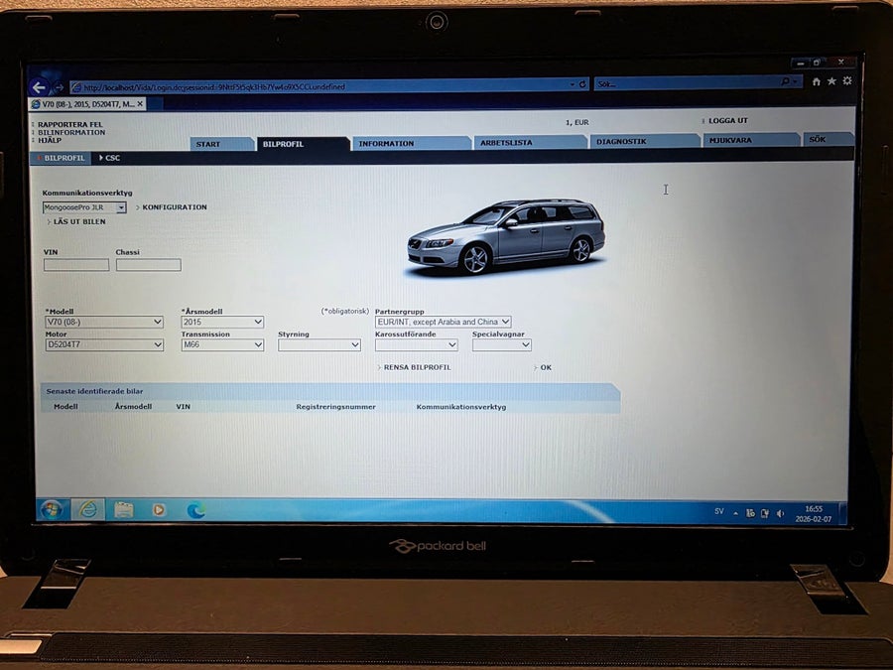Click the favorites star icon
The image size is (893, 670).
pos(831,81)
